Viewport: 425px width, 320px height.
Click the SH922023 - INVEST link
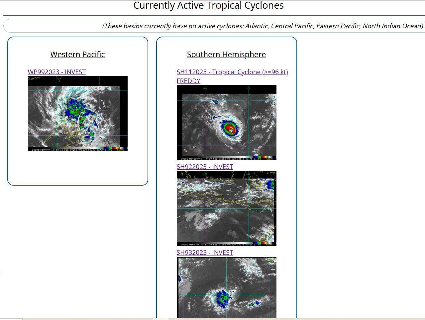pos(205,167)
